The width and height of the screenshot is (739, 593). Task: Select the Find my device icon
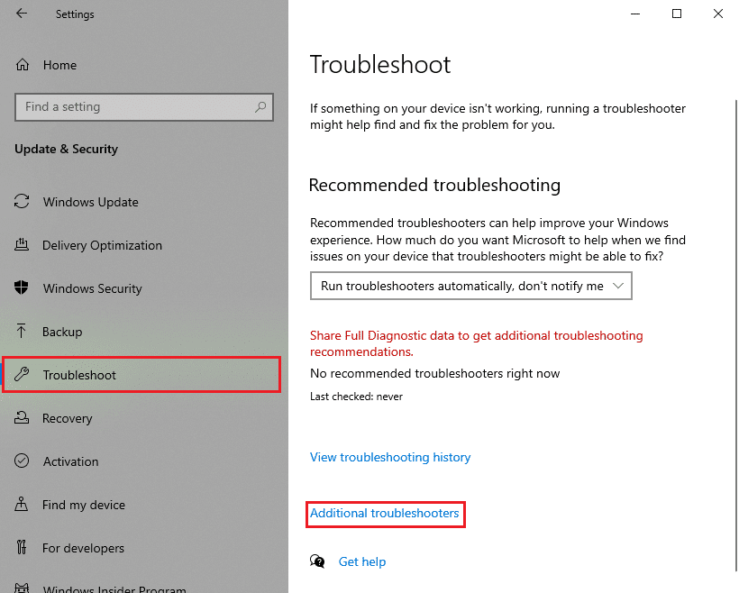coord(23,505)
